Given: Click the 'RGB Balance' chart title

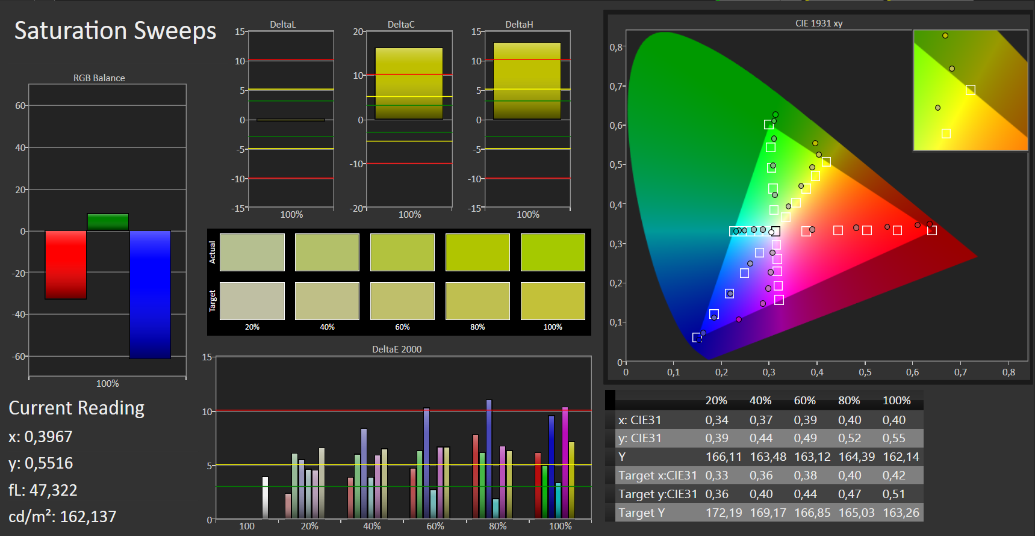Looking at the screenshot, I should (99, 78).
